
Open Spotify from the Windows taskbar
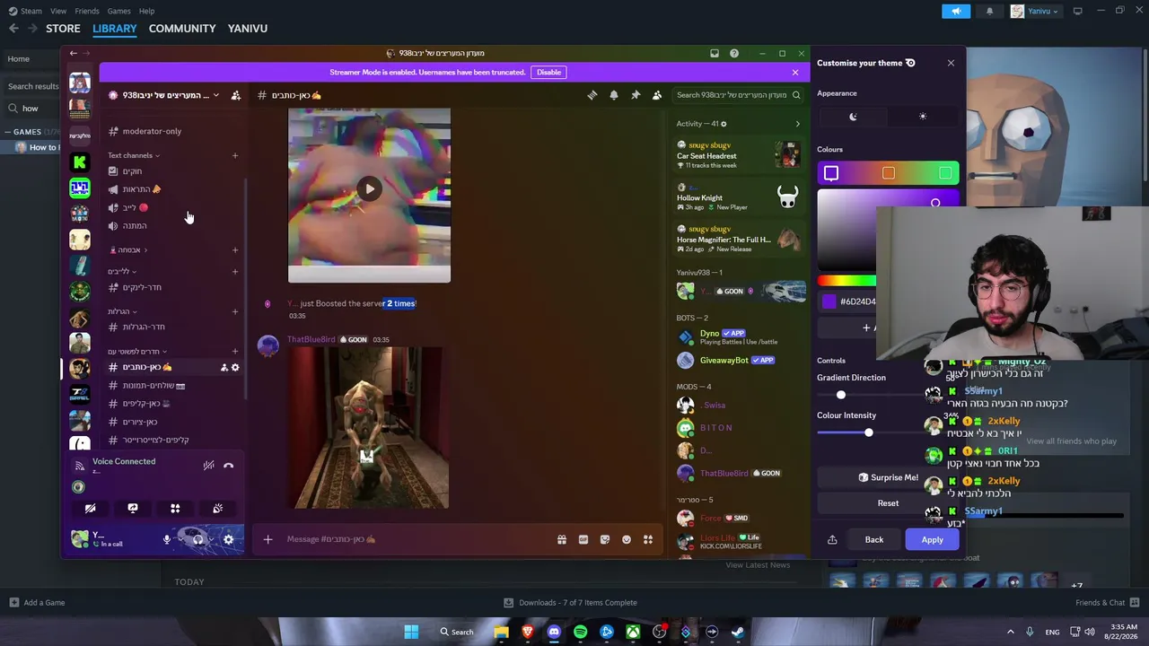coord(580,632)
